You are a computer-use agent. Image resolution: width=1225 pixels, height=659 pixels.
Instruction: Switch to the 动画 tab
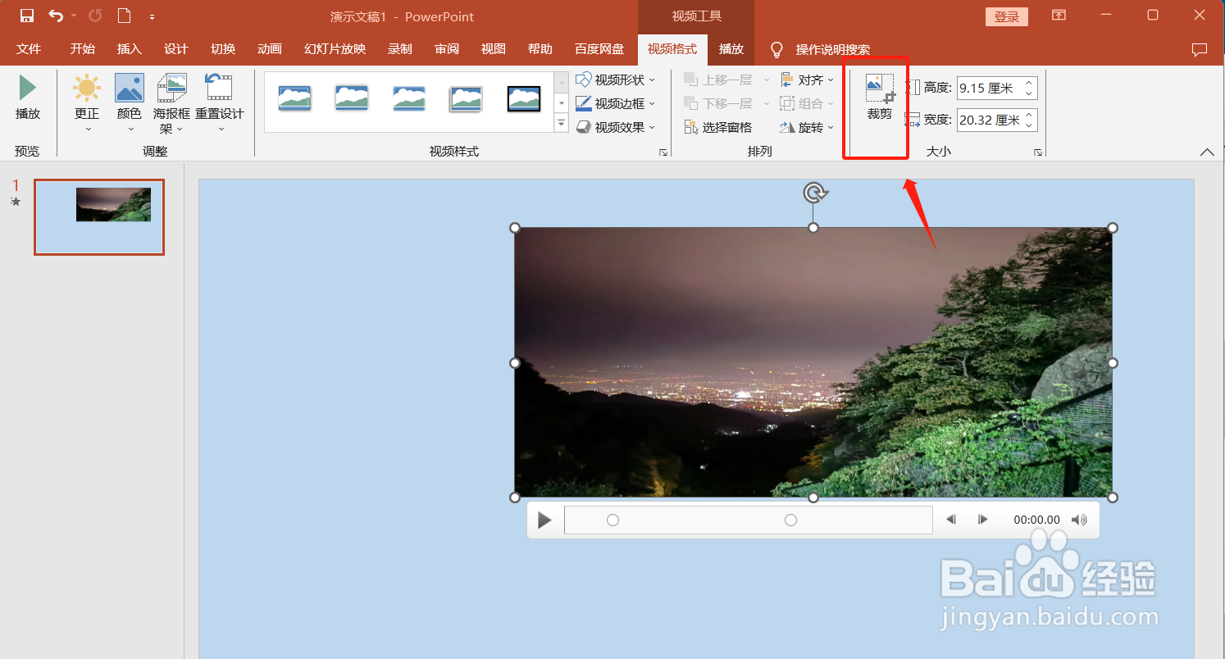(x=269, y=49)
